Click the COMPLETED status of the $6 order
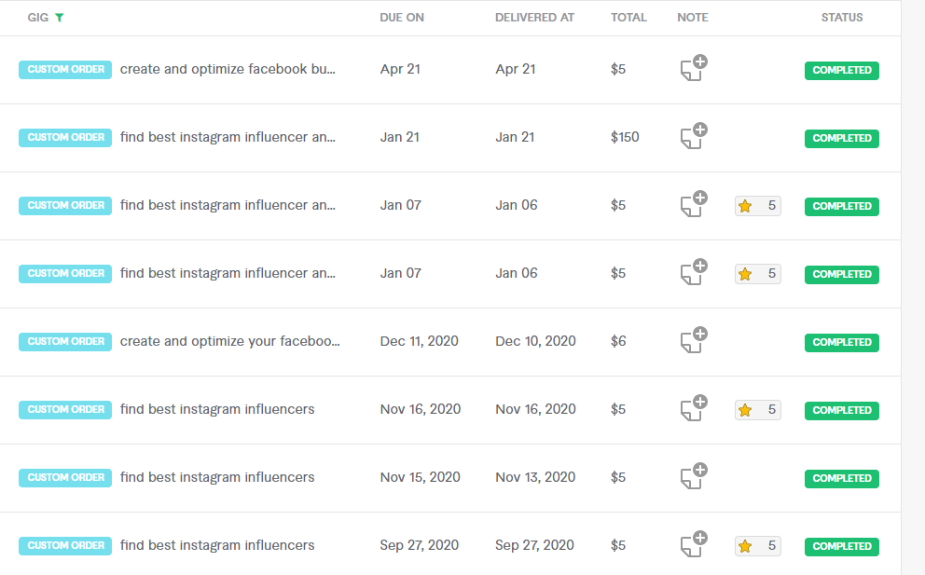The height and width of the screenshot is (575, 925). click(842, 342)
